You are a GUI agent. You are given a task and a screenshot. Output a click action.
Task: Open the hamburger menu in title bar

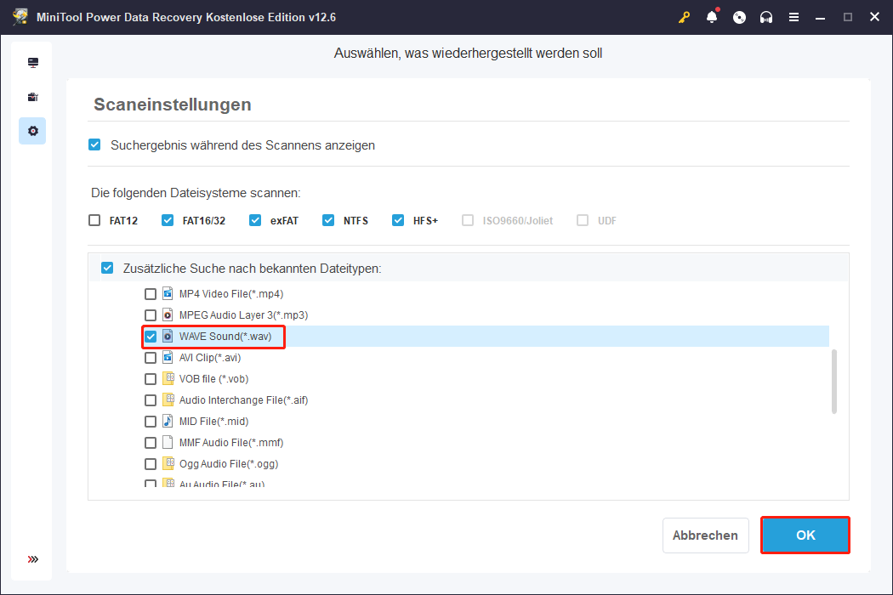tap(793, 17)
